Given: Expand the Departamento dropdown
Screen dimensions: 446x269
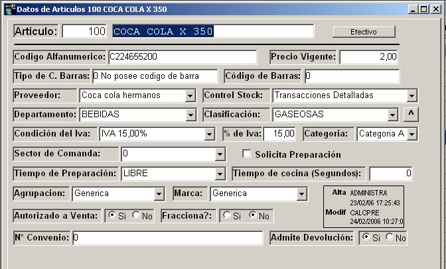Looking at the screenshot, I should pyautogui.click(x=190, y=115).
